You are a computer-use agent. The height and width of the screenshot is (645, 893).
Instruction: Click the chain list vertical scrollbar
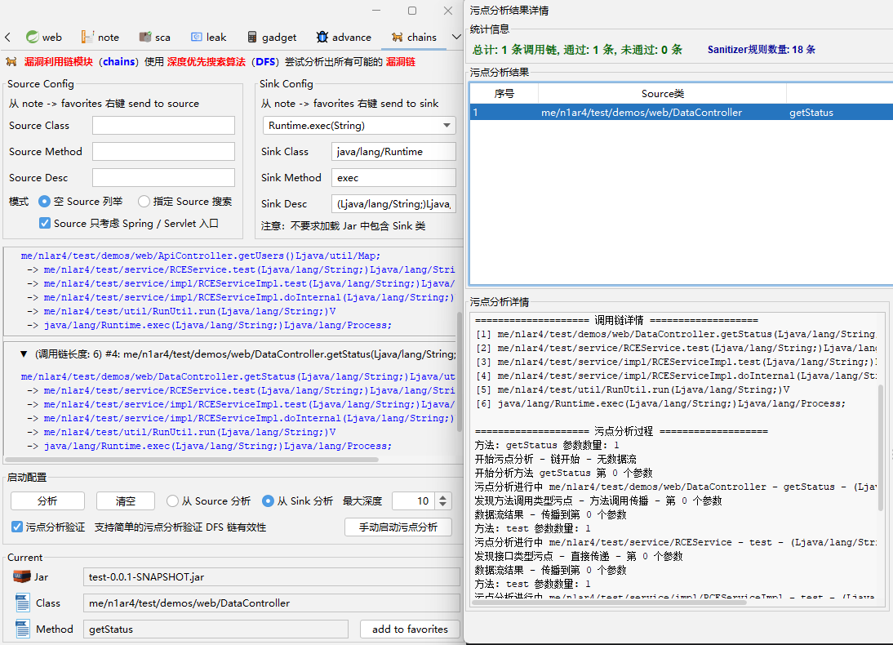coord(460,371)
